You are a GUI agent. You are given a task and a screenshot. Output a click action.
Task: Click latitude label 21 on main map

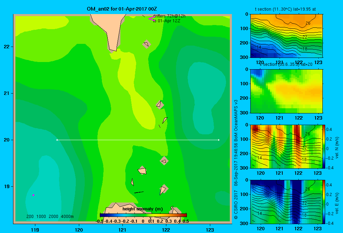[7, 93]
